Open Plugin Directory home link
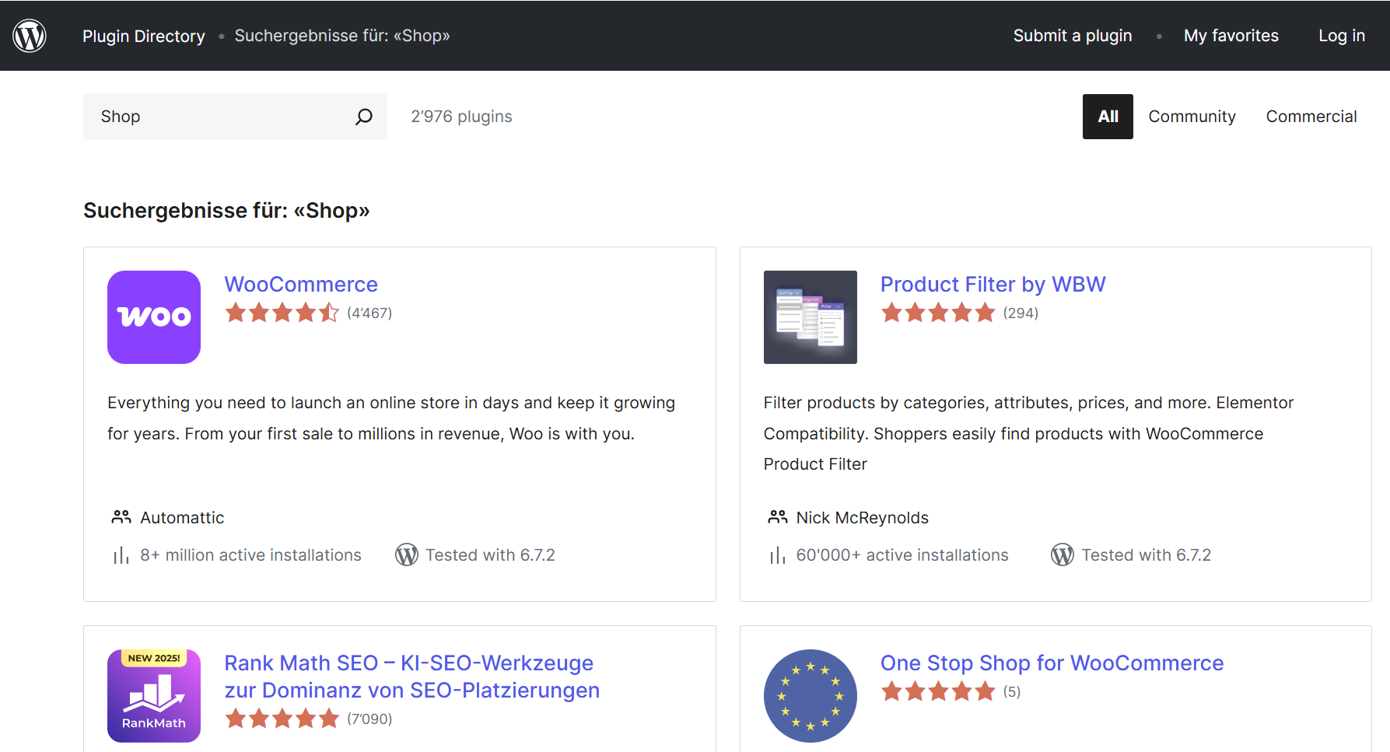Image resolution: width=1390 pixels, height=752 pixels. point(144,36)
